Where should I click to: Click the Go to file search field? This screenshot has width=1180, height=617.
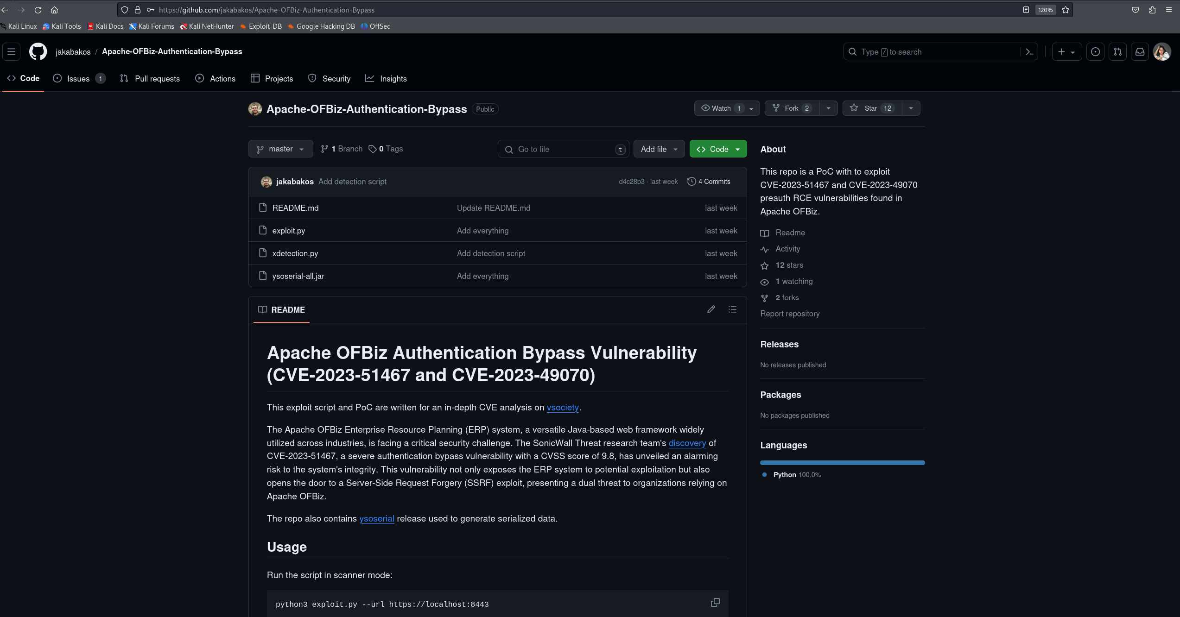coord(563,149)
